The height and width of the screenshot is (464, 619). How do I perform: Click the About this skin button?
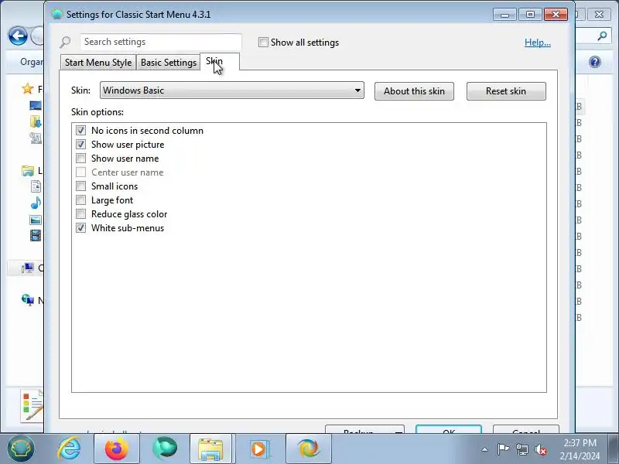[x=414, y=91]
